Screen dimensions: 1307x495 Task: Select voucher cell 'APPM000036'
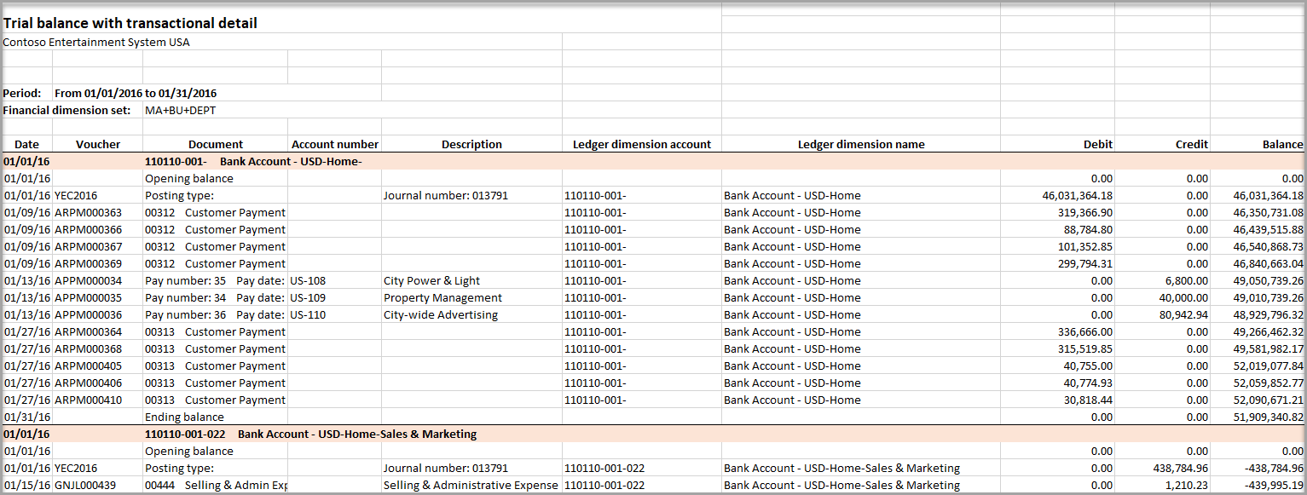tap(88, 314)
